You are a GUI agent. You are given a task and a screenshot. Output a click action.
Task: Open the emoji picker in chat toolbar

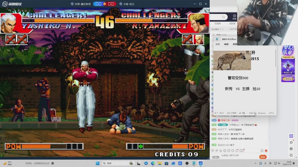tap(213, 151)
